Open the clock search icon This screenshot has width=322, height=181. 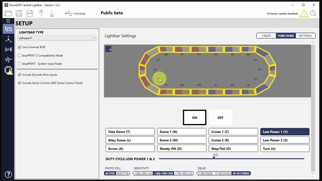313,13
